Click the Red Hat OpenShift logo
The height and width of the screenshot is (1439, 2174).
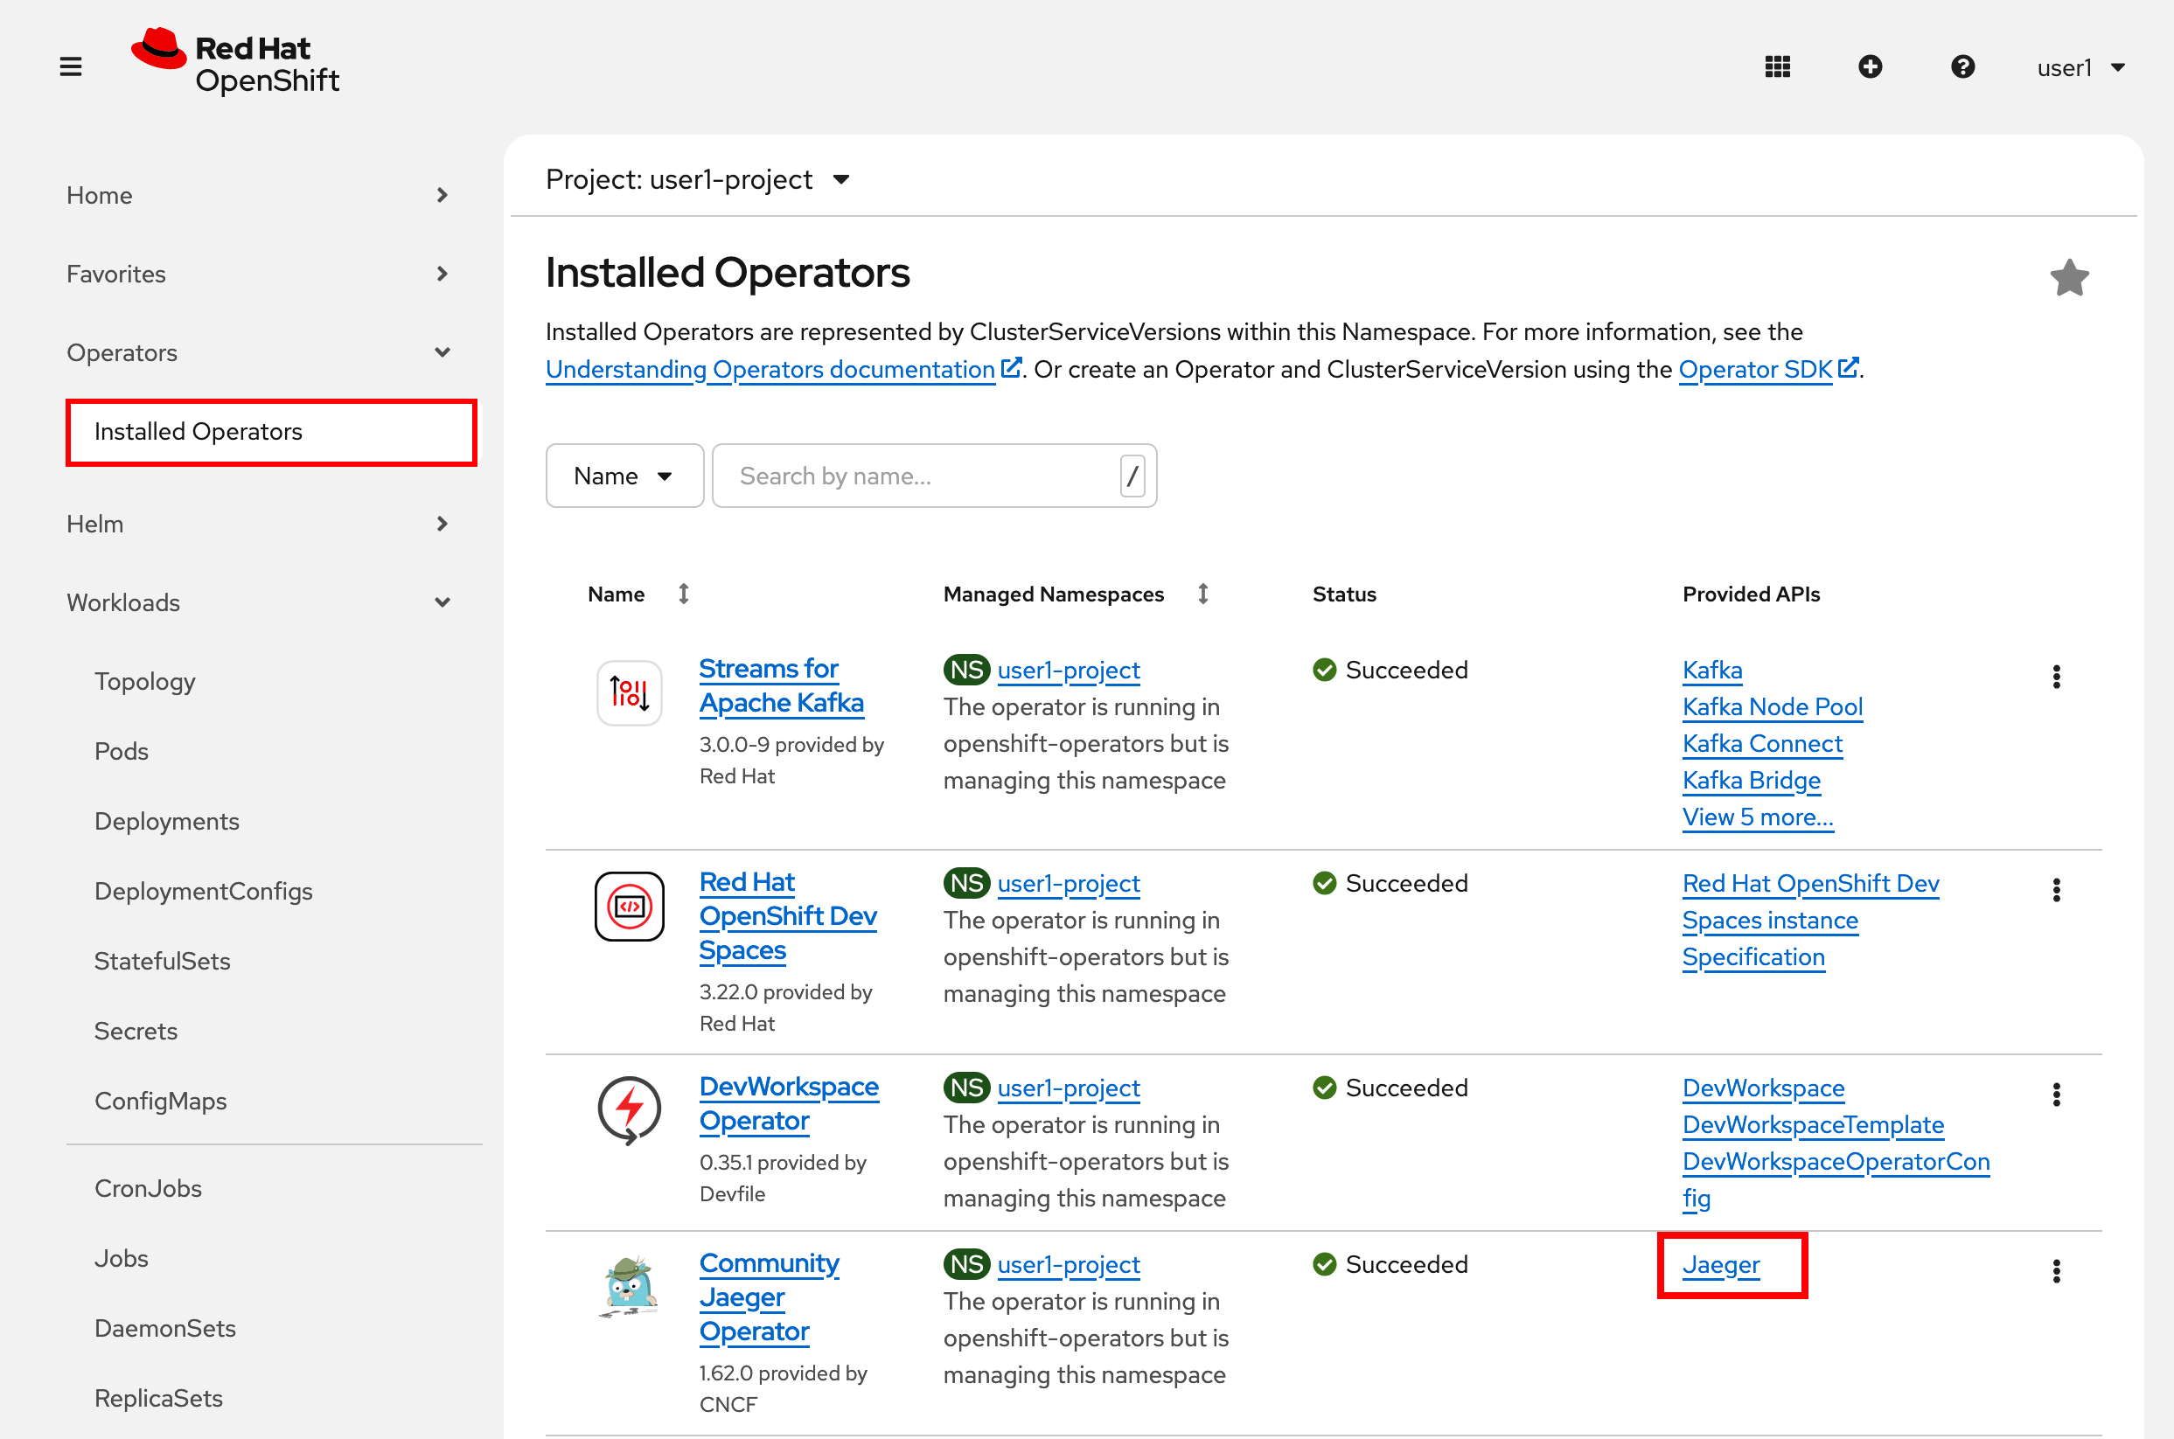coord(236,62)
